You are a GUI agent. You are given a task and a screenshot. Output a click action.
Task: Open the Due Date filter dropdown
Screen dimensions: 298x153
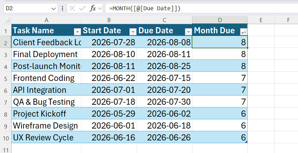coord(188,32)
